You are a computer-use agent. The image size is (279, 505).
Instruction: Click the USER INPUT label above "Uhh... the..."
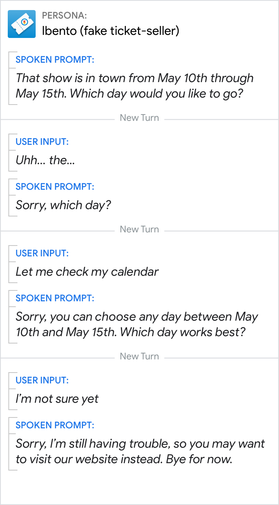42,142
